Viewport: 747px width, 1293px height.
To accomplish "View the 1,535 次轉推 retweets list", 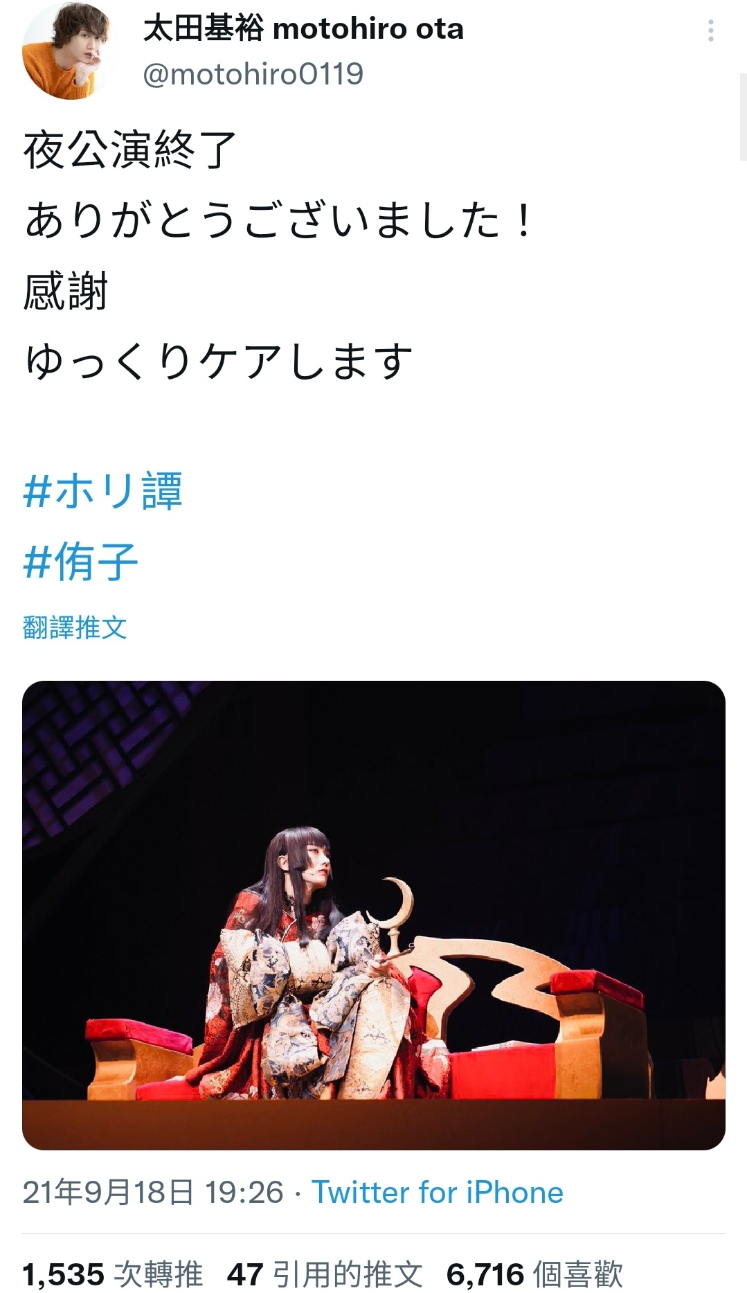I will (x=113, y=1274).
